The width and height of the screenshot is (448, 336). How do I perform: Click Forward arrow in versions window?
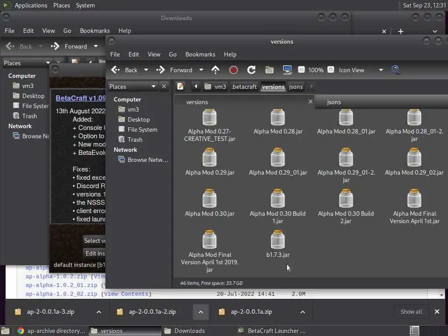click(175, 70)
